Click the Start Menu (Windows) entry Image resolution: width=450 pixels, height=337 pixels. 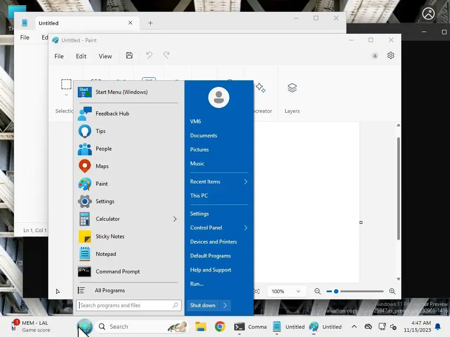point(128,92)
